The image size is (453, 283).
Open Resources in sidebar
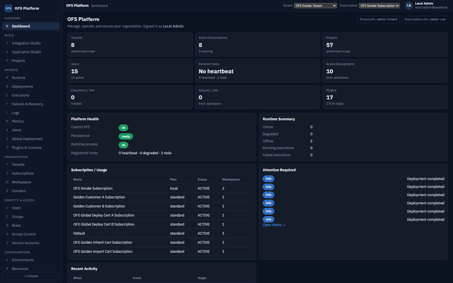[x=31, y=269]
